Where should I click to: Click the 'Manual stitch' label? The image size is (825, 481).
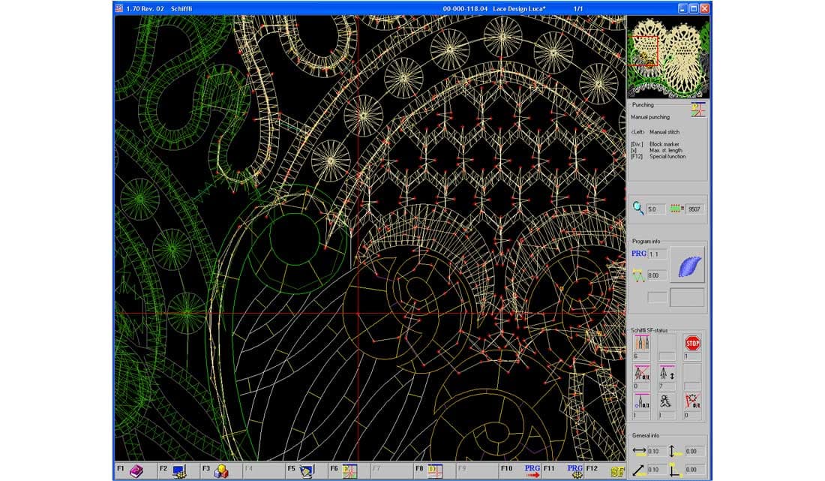click(664, 132)
